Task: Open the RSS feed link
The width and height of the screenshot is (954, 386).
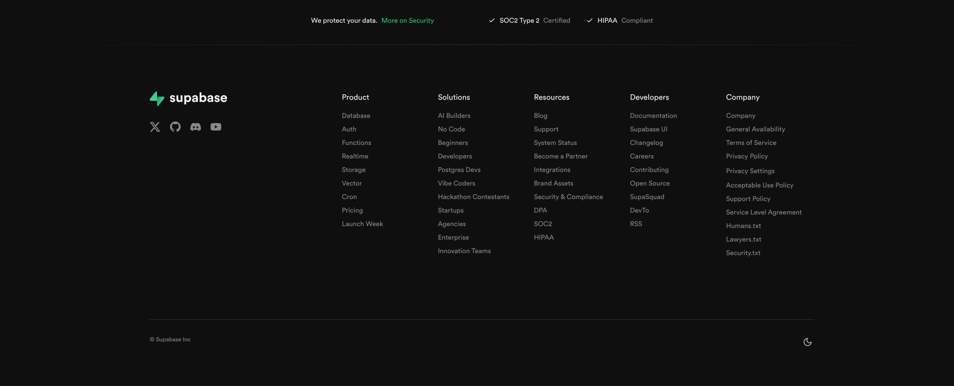Action: coord(636,224)
